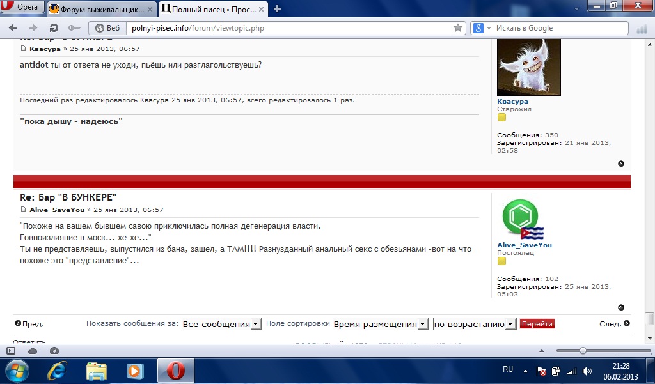The height and width of the screenshot is (384, 655).
Task: Open zoom options arrow near slider
Action: click(x=542, y=351)
